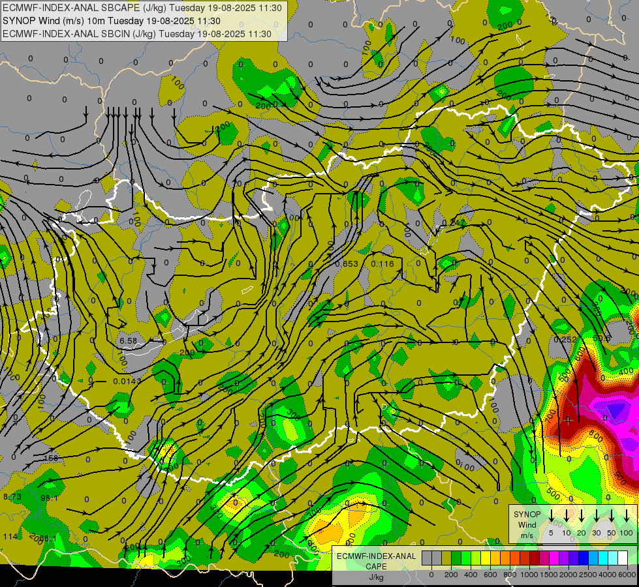
Task: Pick the pure blue swatch in CAPE scale
Action: click(x=583, y=558)
